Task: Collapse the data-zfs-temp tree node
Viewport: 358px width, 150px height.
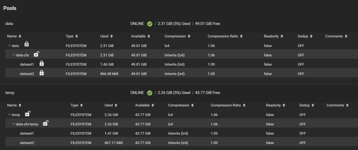Action: click(x=14, y=124)
